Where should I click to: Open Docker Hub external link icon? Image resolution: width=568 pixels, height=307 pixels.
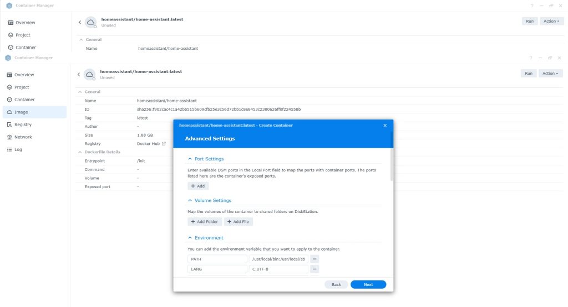164,144
